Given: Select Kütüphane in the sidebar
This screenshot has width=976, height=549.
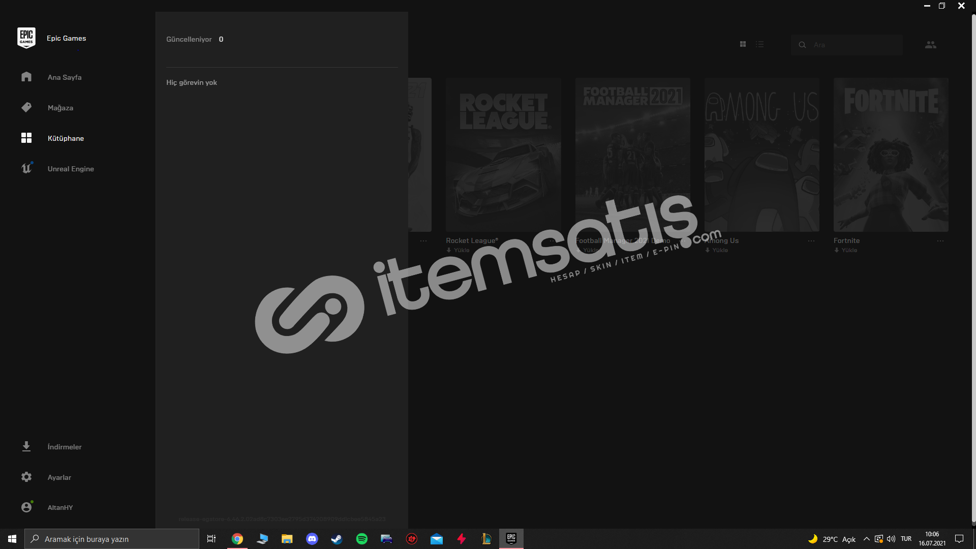Looking at the screenshot, I should click(66, 138).
